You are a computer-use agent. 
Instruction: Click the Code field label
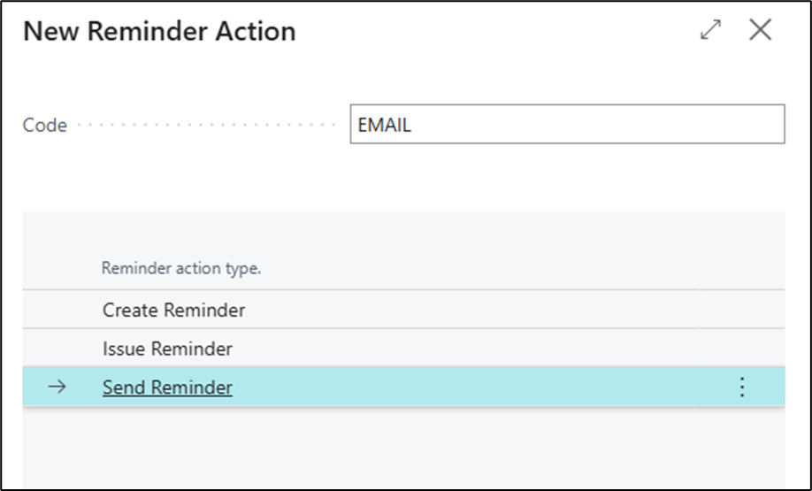pyautogui.click(x=45, y=126)
